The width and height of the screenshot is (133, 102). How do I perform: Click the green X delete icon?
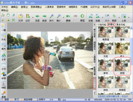pyautogui.click(x=13, y=20)
